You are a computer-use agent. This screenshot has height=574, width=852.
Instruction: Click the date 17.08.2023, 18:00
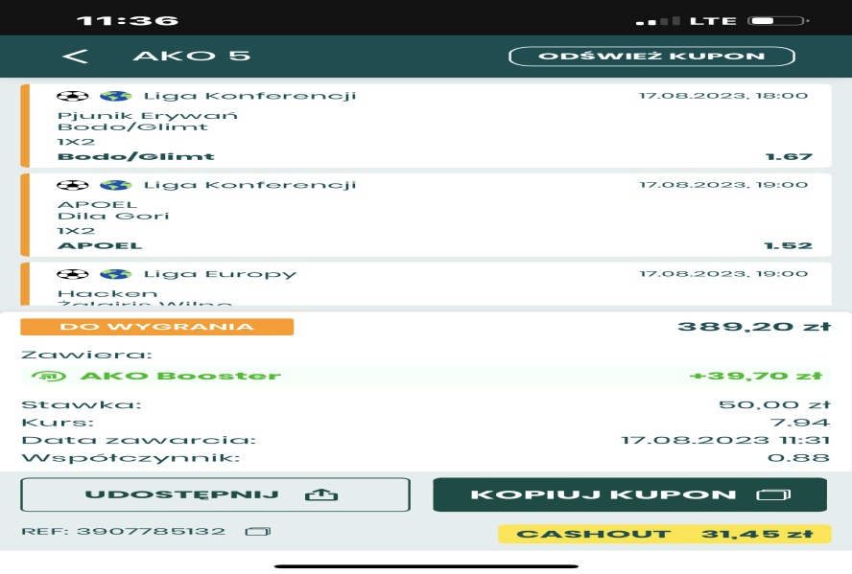[723, 96]
